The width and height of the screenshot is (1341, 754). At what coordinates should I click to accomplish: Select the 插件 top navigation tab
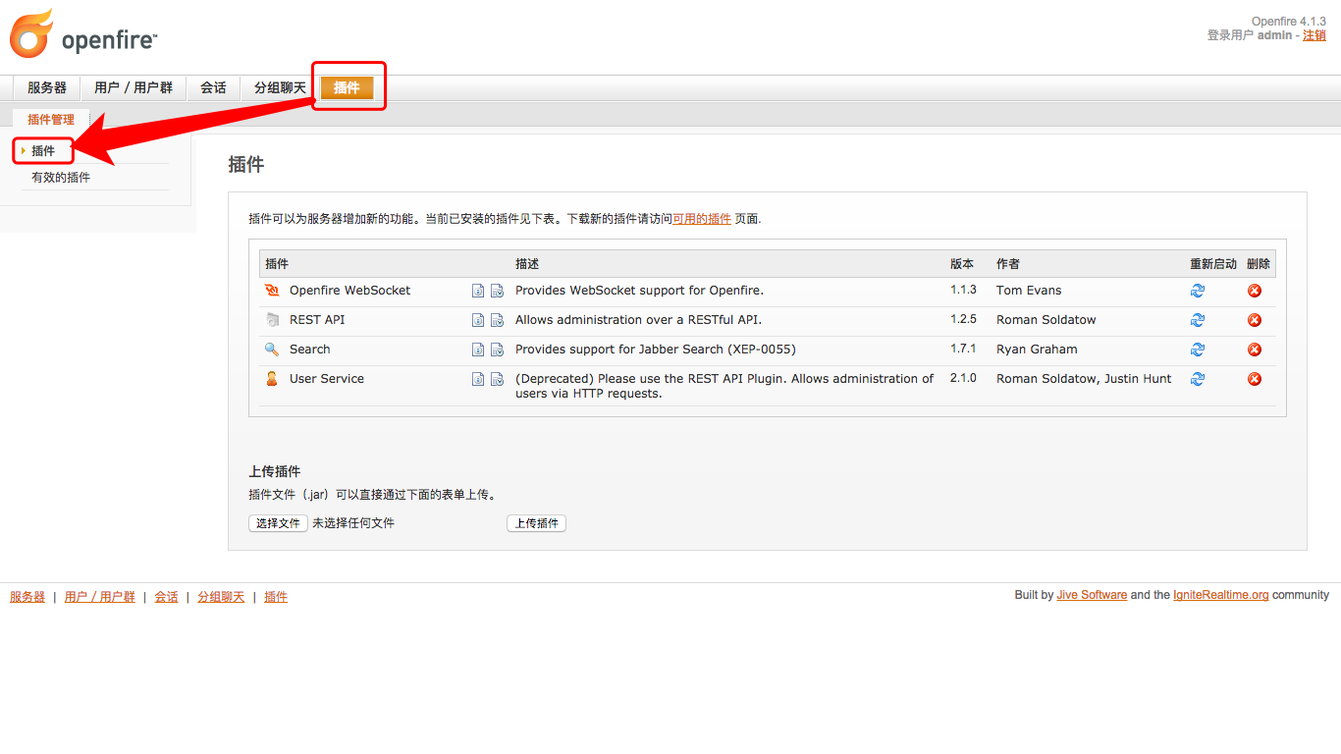pyautogui.click(x=347, y=88)
